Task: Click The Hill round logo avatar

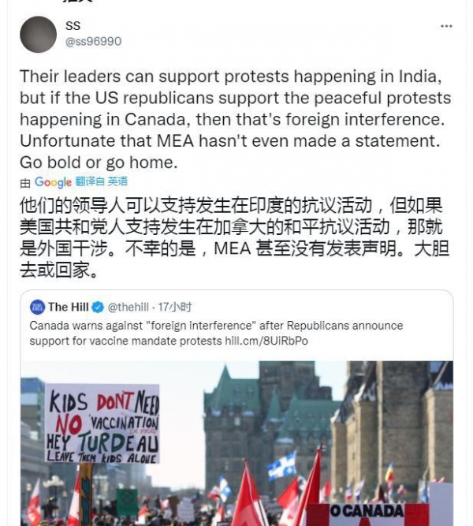Action: coord(37,307)
